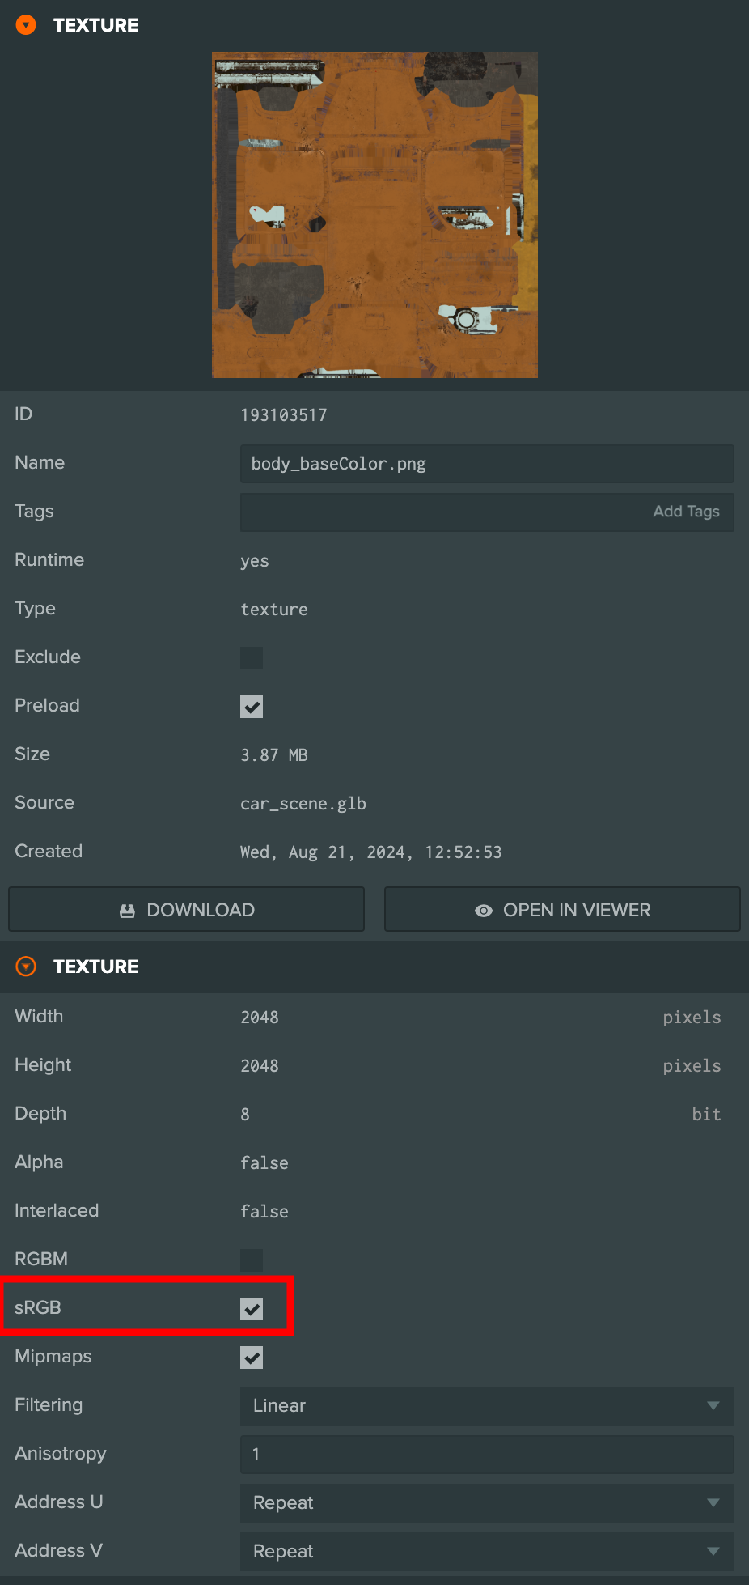749x1585 pixels.
Task: Collapse the top TEXTURE panel header icon
Action: (x=26, y=25)
